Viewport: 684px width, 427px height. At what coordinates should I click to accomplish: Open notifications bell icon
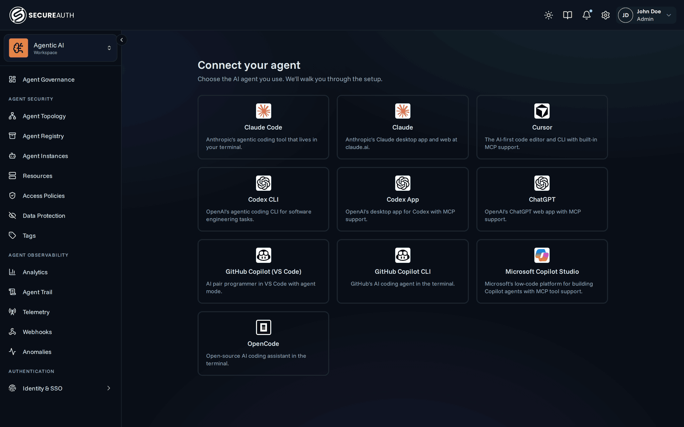(587, 15)
